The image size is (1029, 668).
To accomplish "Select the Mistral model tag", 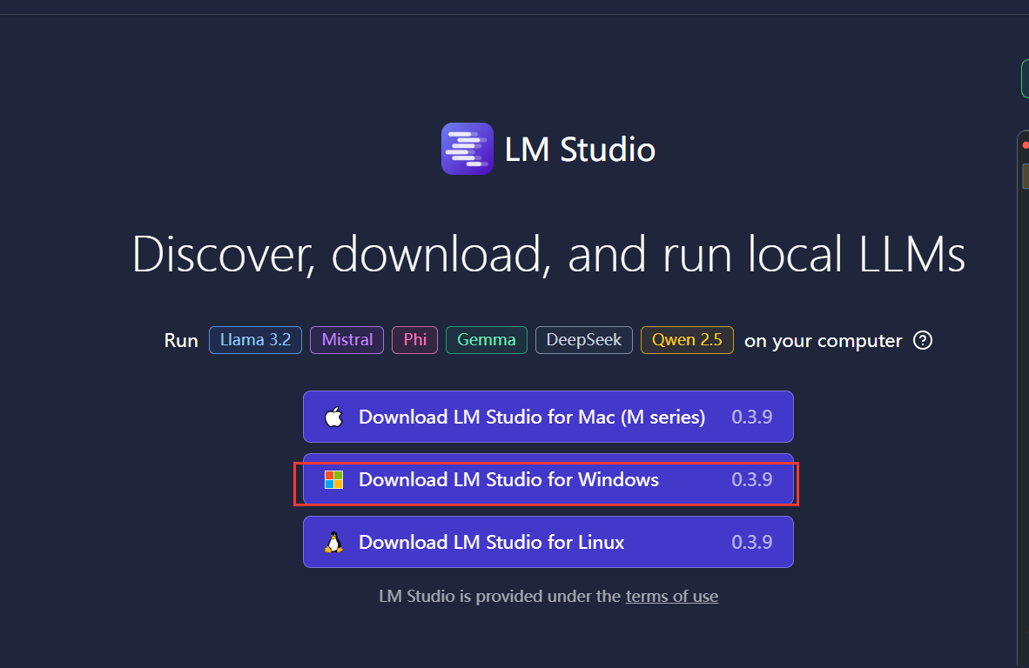I will tap(347, 339).
